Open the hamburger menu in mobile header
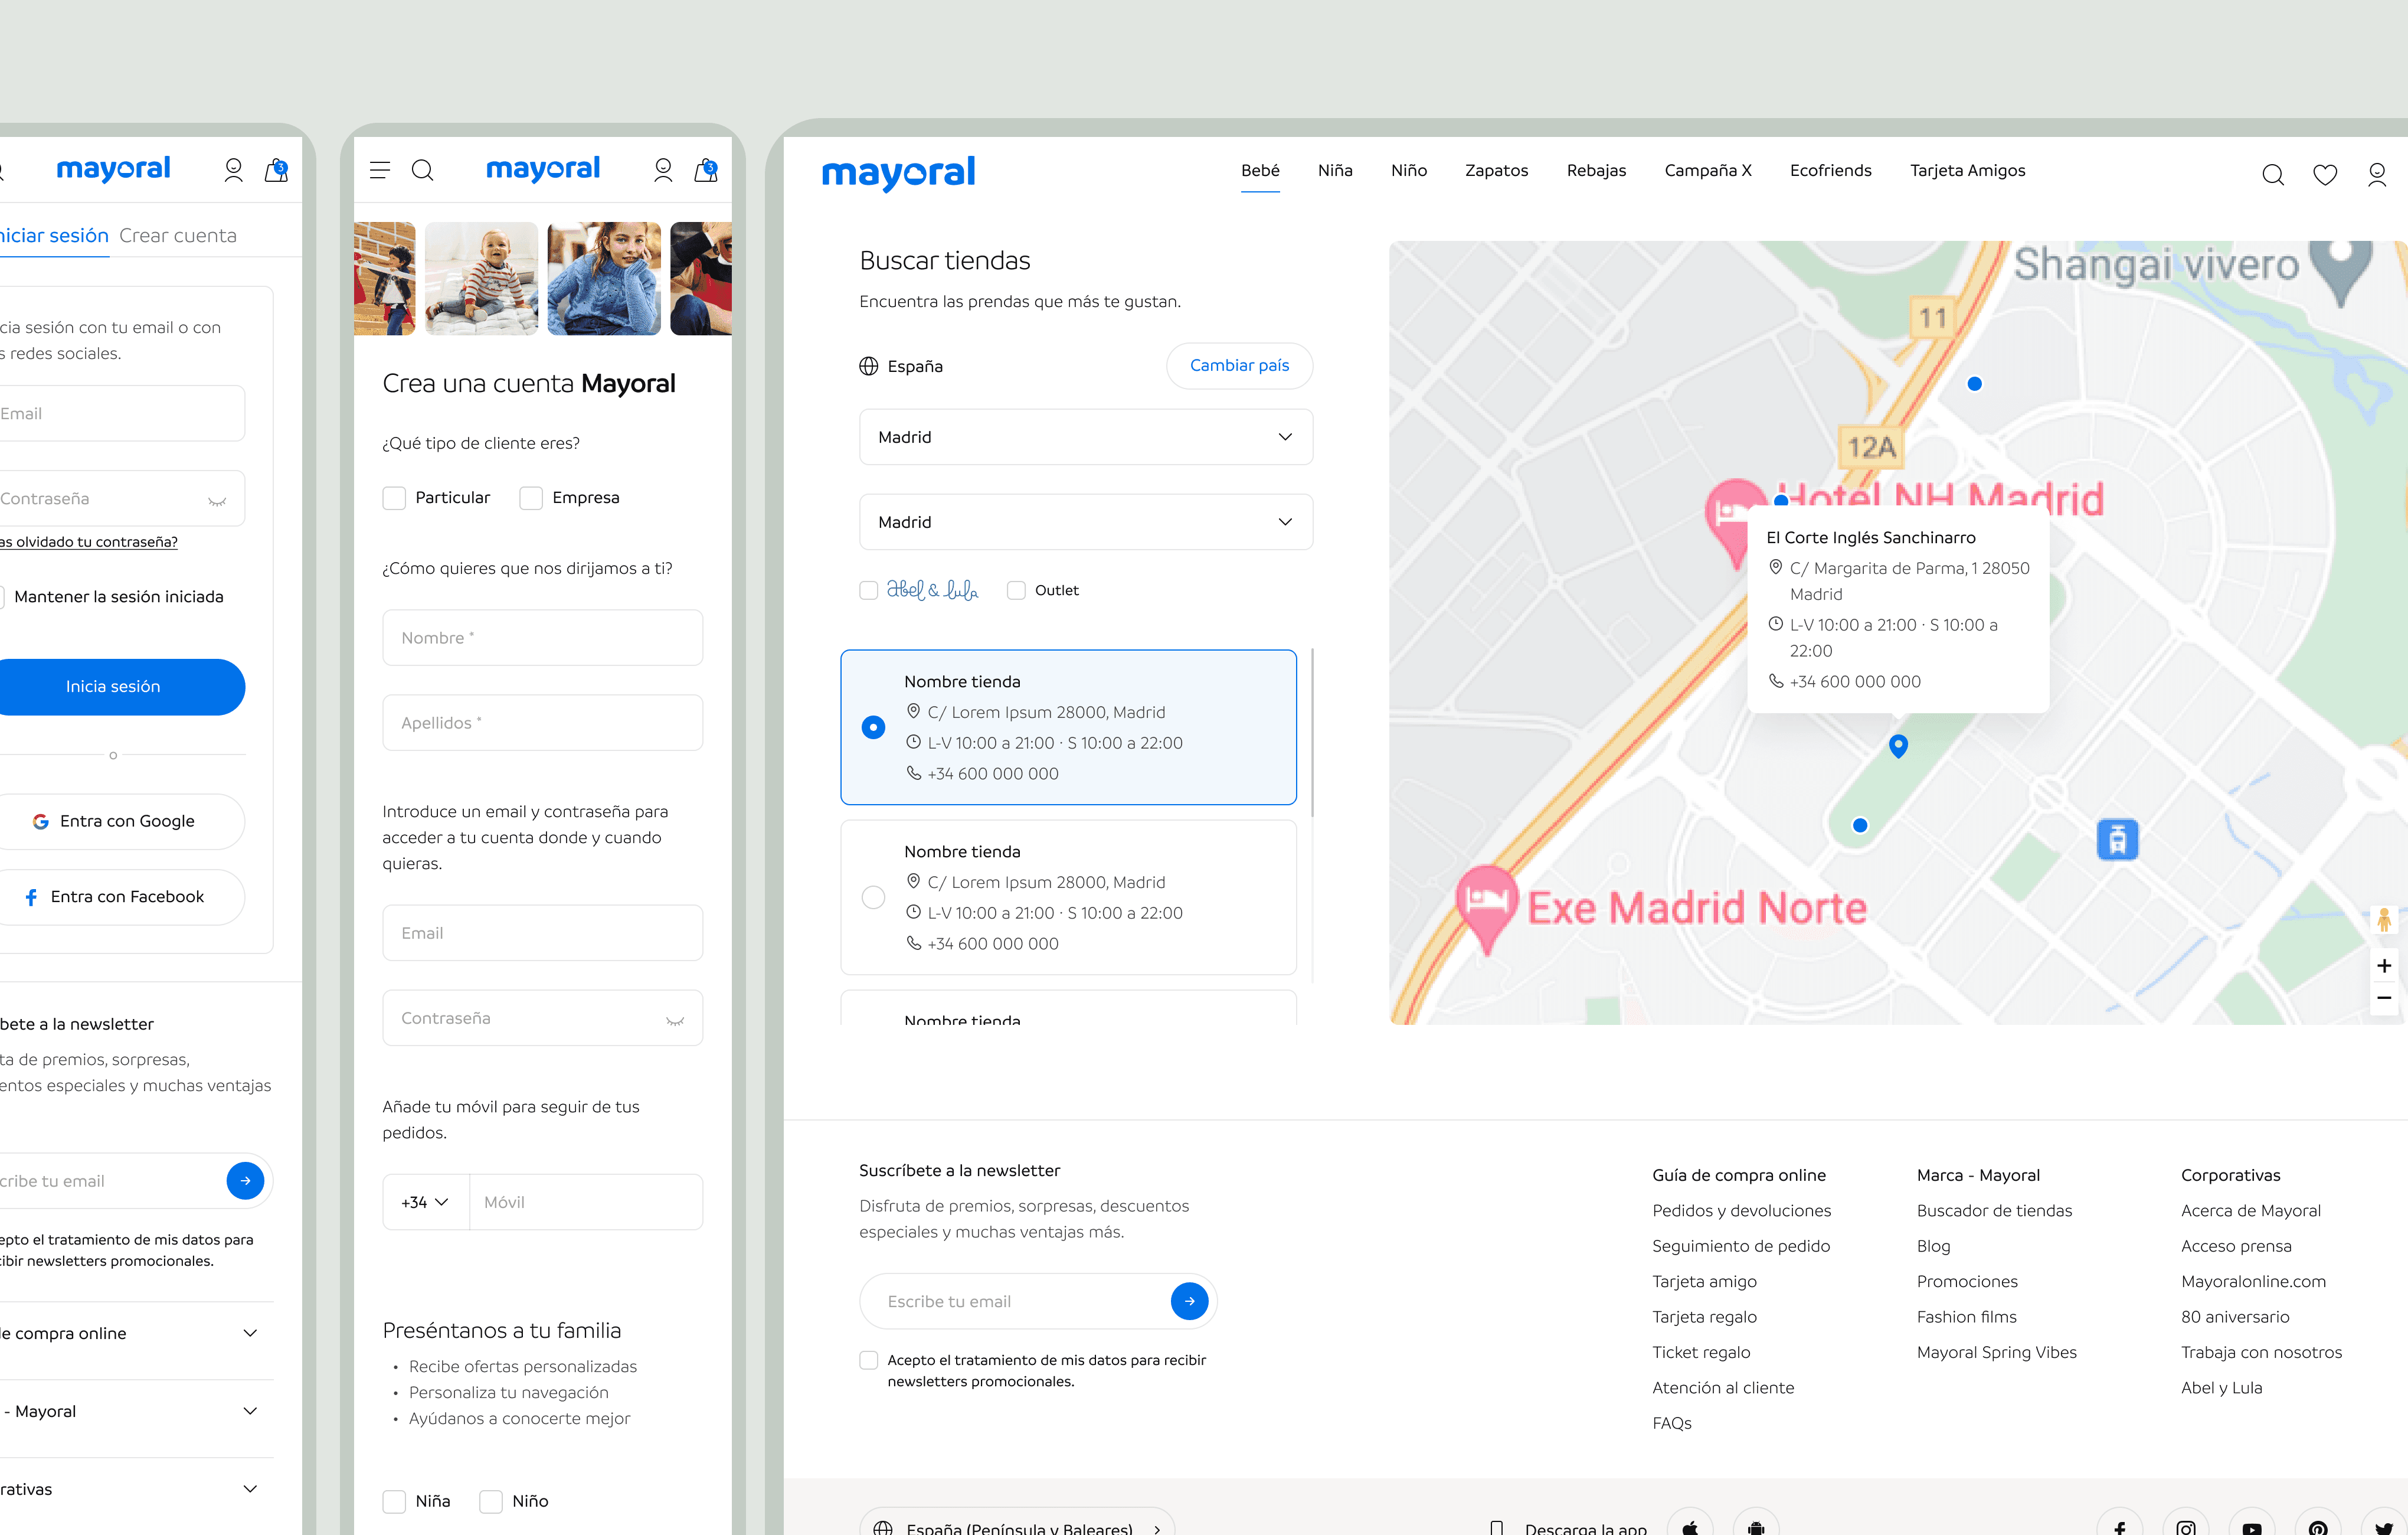Screen dimensions: 2408x1535 pos(380,170)
